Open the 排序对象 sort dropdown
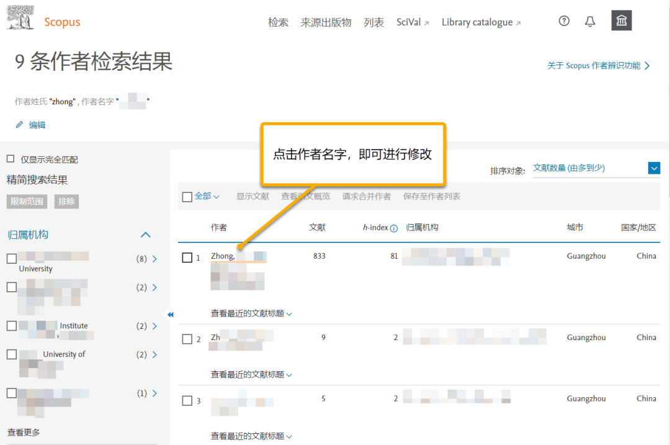670x445 pixels. point(654,168)
